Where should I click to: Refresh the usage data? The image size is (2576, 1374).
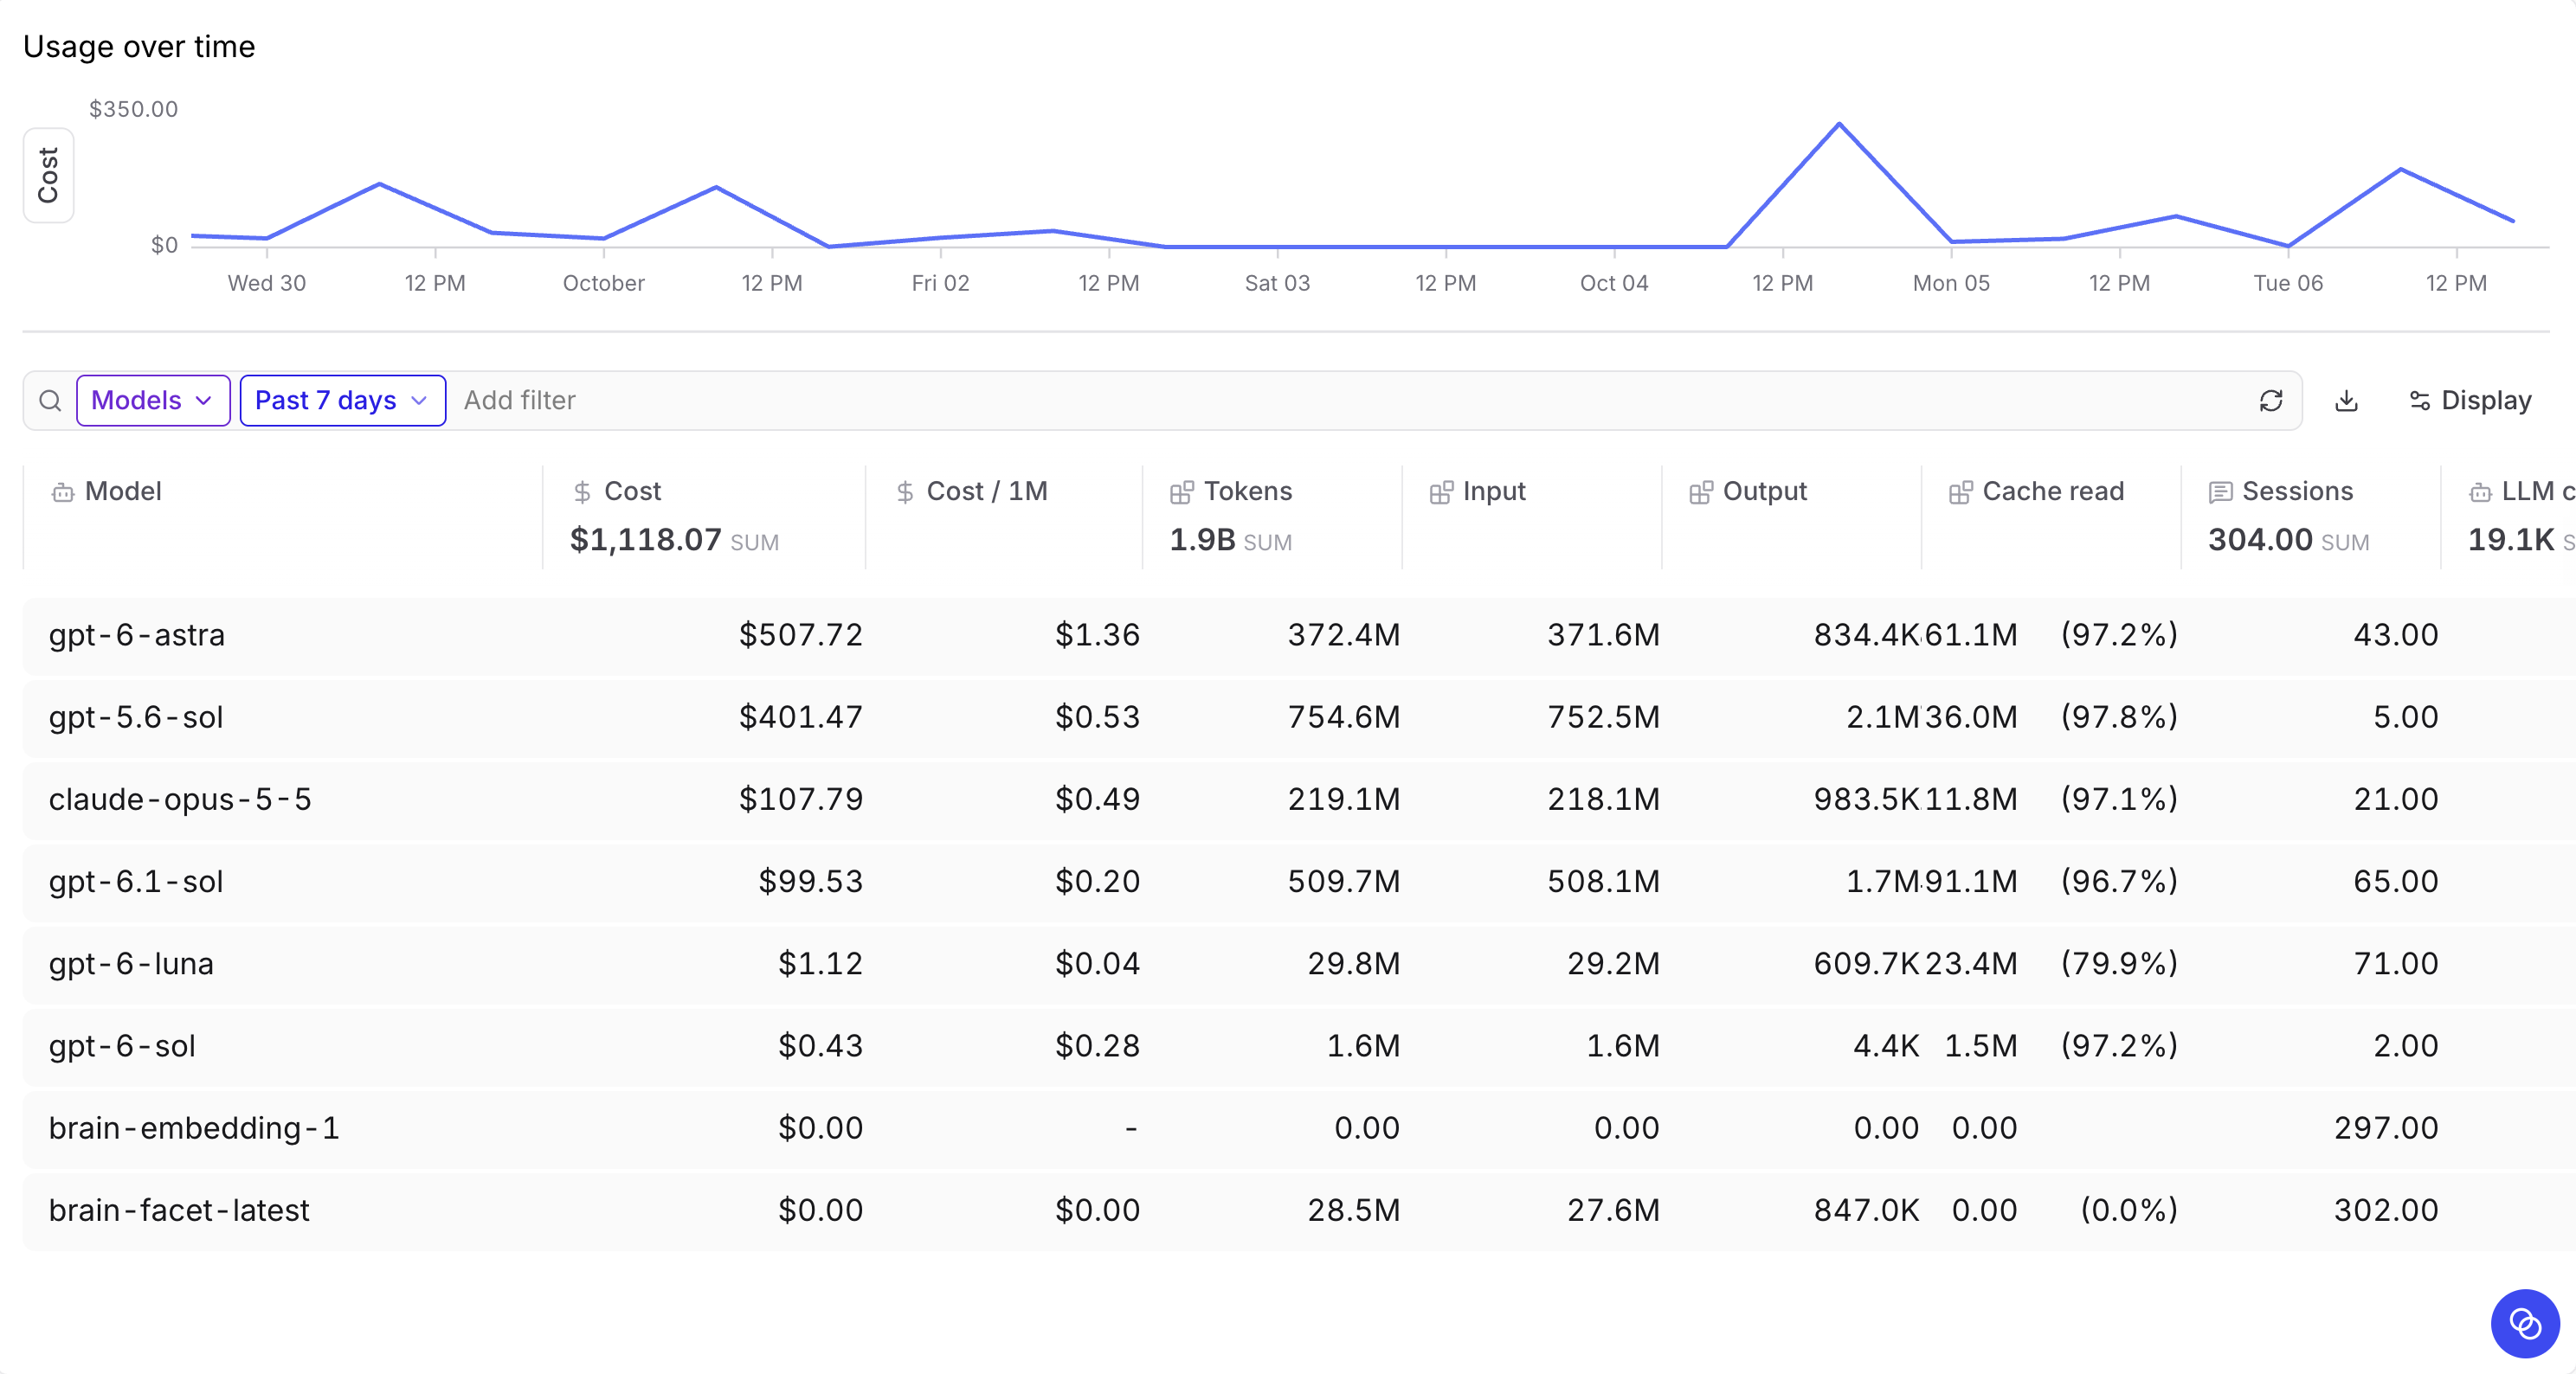click(x=2270, y=401)
